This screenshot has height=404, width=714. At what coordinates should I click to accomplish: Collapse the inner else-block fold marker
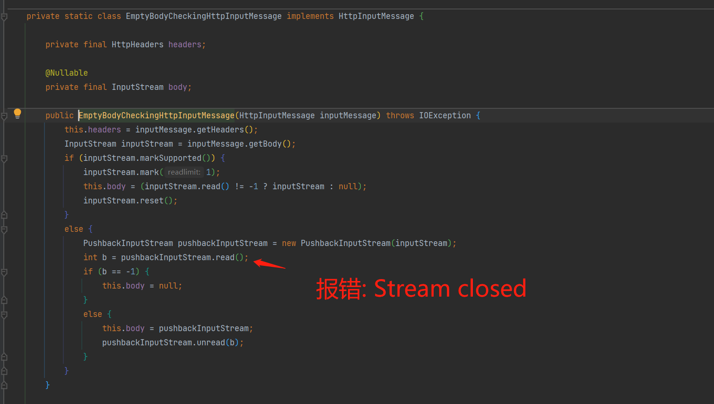point(4,314)
